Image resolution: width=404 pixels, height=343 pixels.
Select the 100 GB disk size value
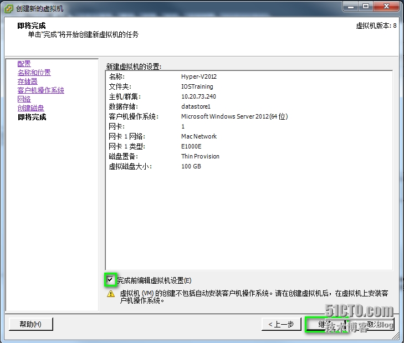pos(191,166)
